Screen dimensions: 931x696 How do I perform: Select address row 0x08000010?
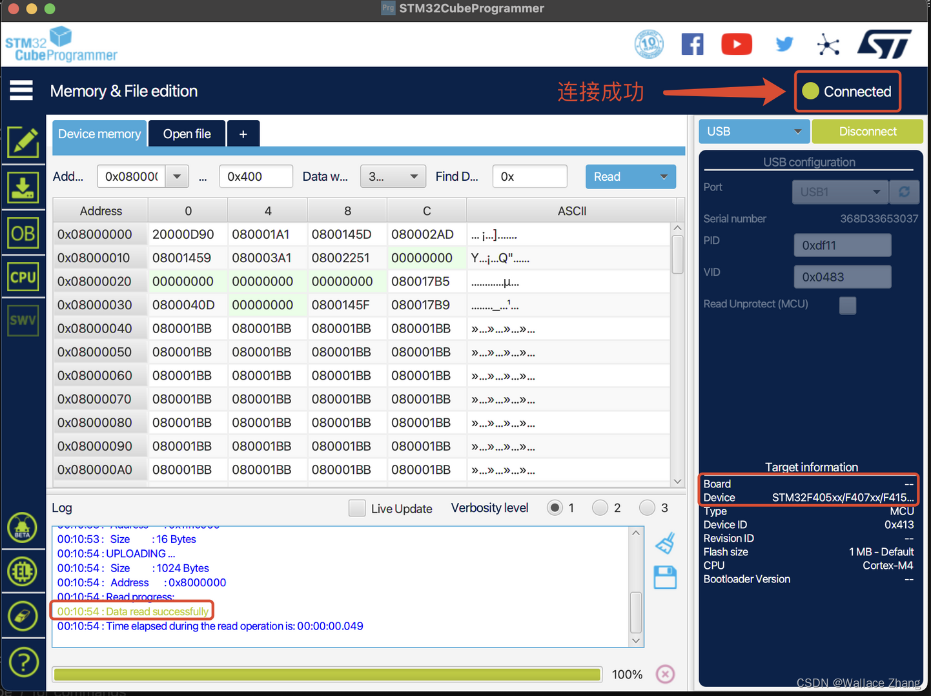[101, 258]
